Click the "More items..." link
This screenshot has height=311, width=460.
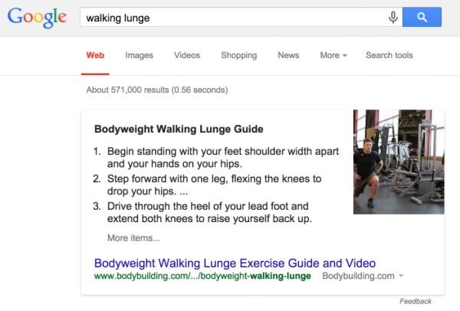coord(133,237)
